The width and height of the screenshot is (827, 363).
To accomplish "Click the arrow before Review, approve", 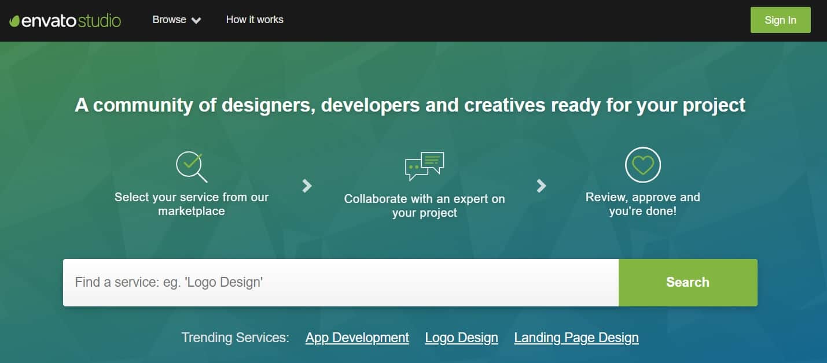I will tap(541, 186).
